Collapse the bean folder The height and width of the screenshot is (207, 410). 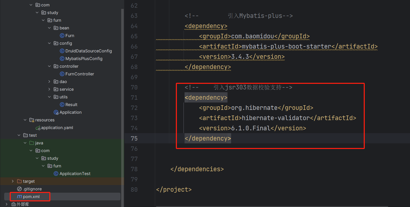49,28
